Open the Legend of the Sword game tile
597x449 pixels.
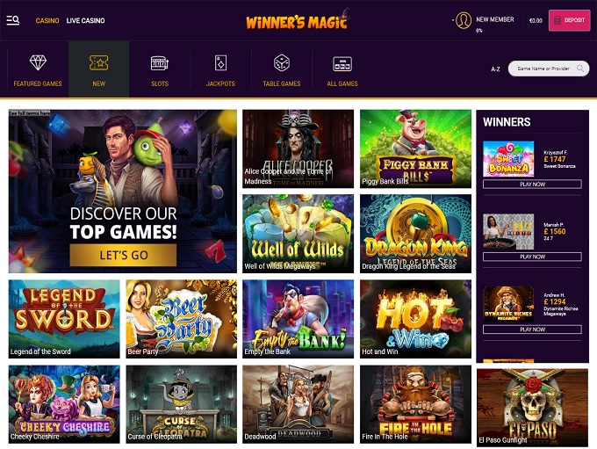click(64, 319)
